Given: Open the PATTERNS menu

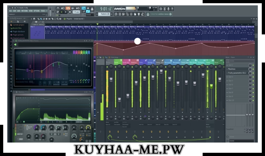Looking at the screenshot, I should point(25,11).
